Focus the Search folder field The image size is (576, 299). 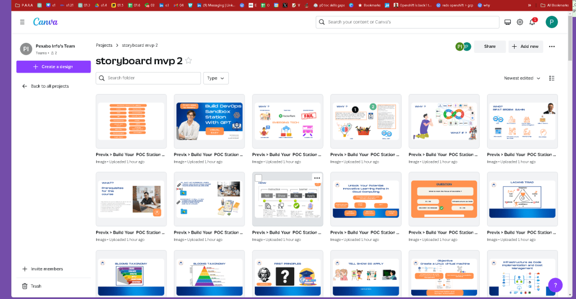[x=148, y=78]
